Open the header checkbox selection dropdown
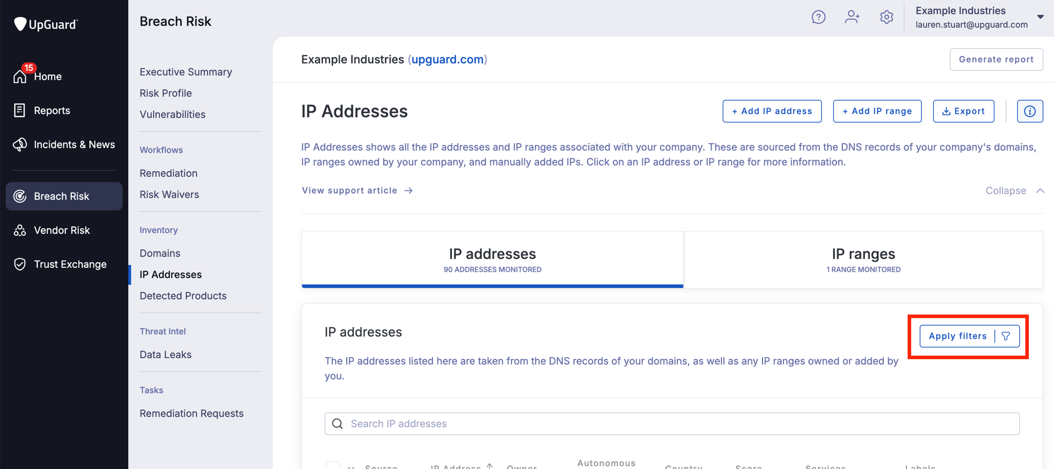The image size is (1054, 469). 351,467
